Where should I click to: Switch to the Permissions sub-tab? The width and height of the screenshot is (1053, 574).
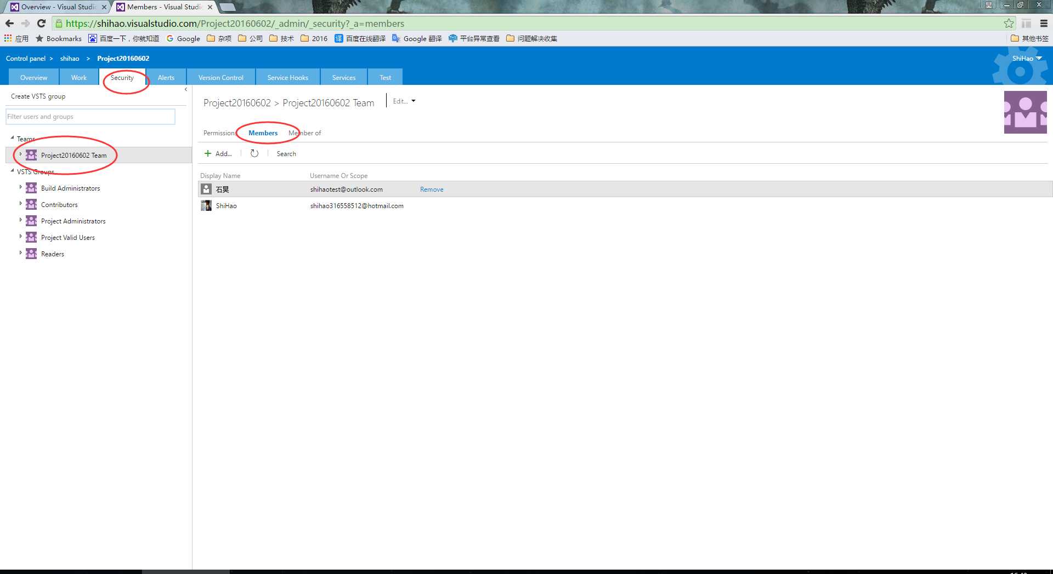(x=220, y=133)
